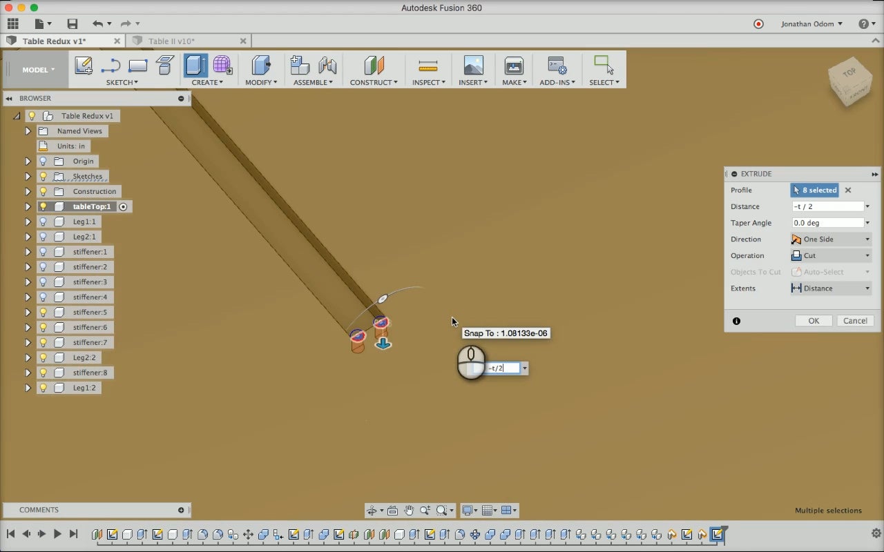Viewport: 884px width, 552px height.
Task: Click the Taper Angle input field
Action: click(828, 223)
